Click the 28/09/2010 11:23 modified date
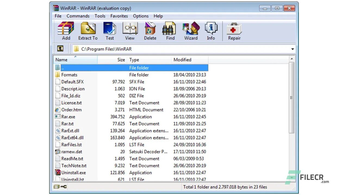Image resolution: width=348 pixels, height=195 pixels. point(190,103)
